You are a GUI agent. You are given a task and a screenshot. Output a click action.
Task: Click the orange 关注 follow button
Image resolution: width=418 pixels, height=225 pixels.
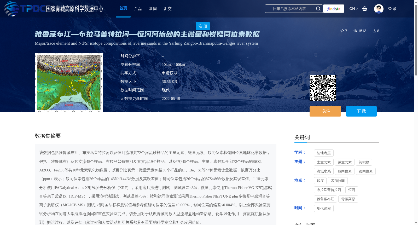[325, 111]
